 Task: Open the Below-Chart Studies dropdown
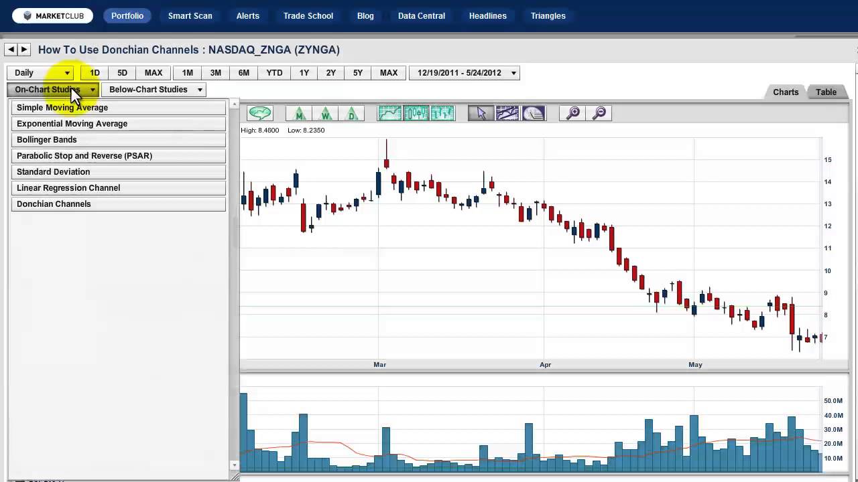[x=154, y=89]
